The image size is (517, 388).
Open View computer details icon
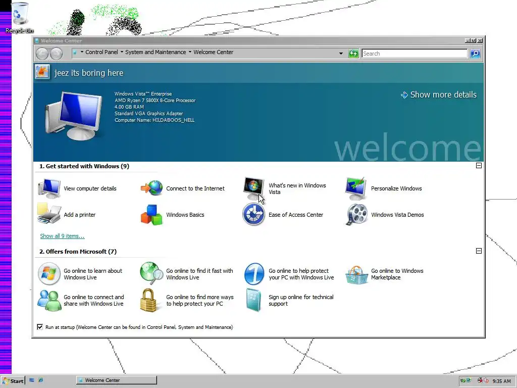click(x=49, y=188)
